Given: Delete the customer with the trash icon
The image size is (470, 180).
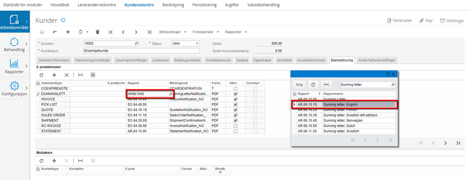Looking at the screenshot, I should tap(97, 32).
